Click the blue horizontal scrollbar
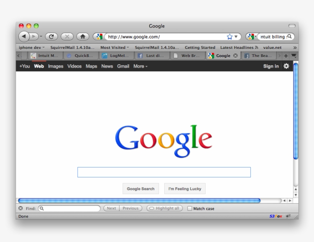Viewport: 314px width, 242px height. tap(139, 201)
